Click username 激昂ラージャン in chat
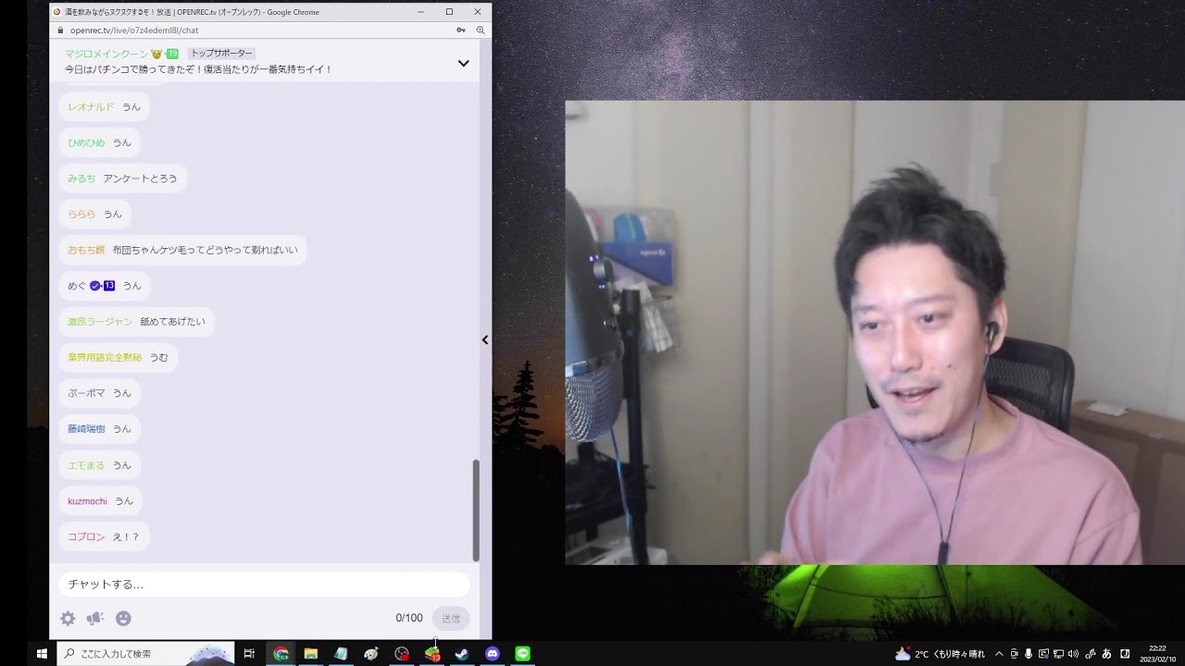 [100, 322]
